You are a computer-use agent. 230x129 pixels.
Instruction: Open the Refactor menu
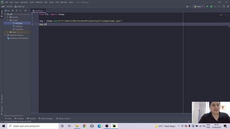coord(39,2)
